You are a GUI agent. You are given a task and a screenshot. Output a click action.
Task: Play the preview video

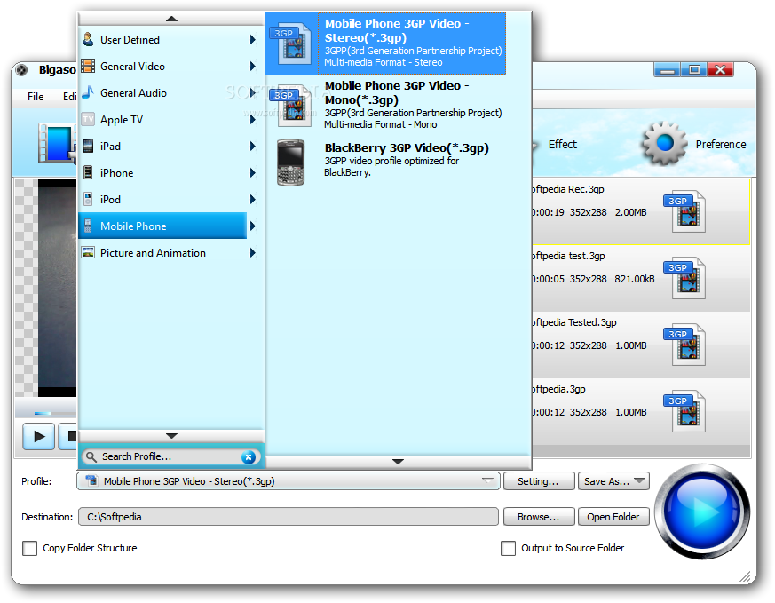(x=38, y=436)
